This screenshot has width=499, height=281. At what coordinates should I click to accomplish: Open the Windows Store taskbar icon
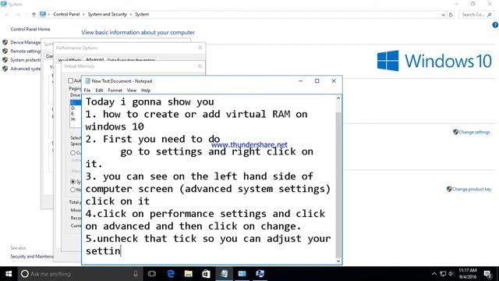tap(206, 274)
